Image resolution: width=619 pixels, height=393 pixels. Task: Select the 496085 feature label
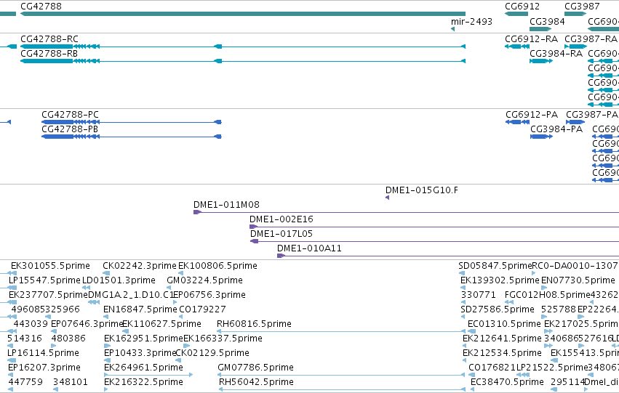(29, 309)
